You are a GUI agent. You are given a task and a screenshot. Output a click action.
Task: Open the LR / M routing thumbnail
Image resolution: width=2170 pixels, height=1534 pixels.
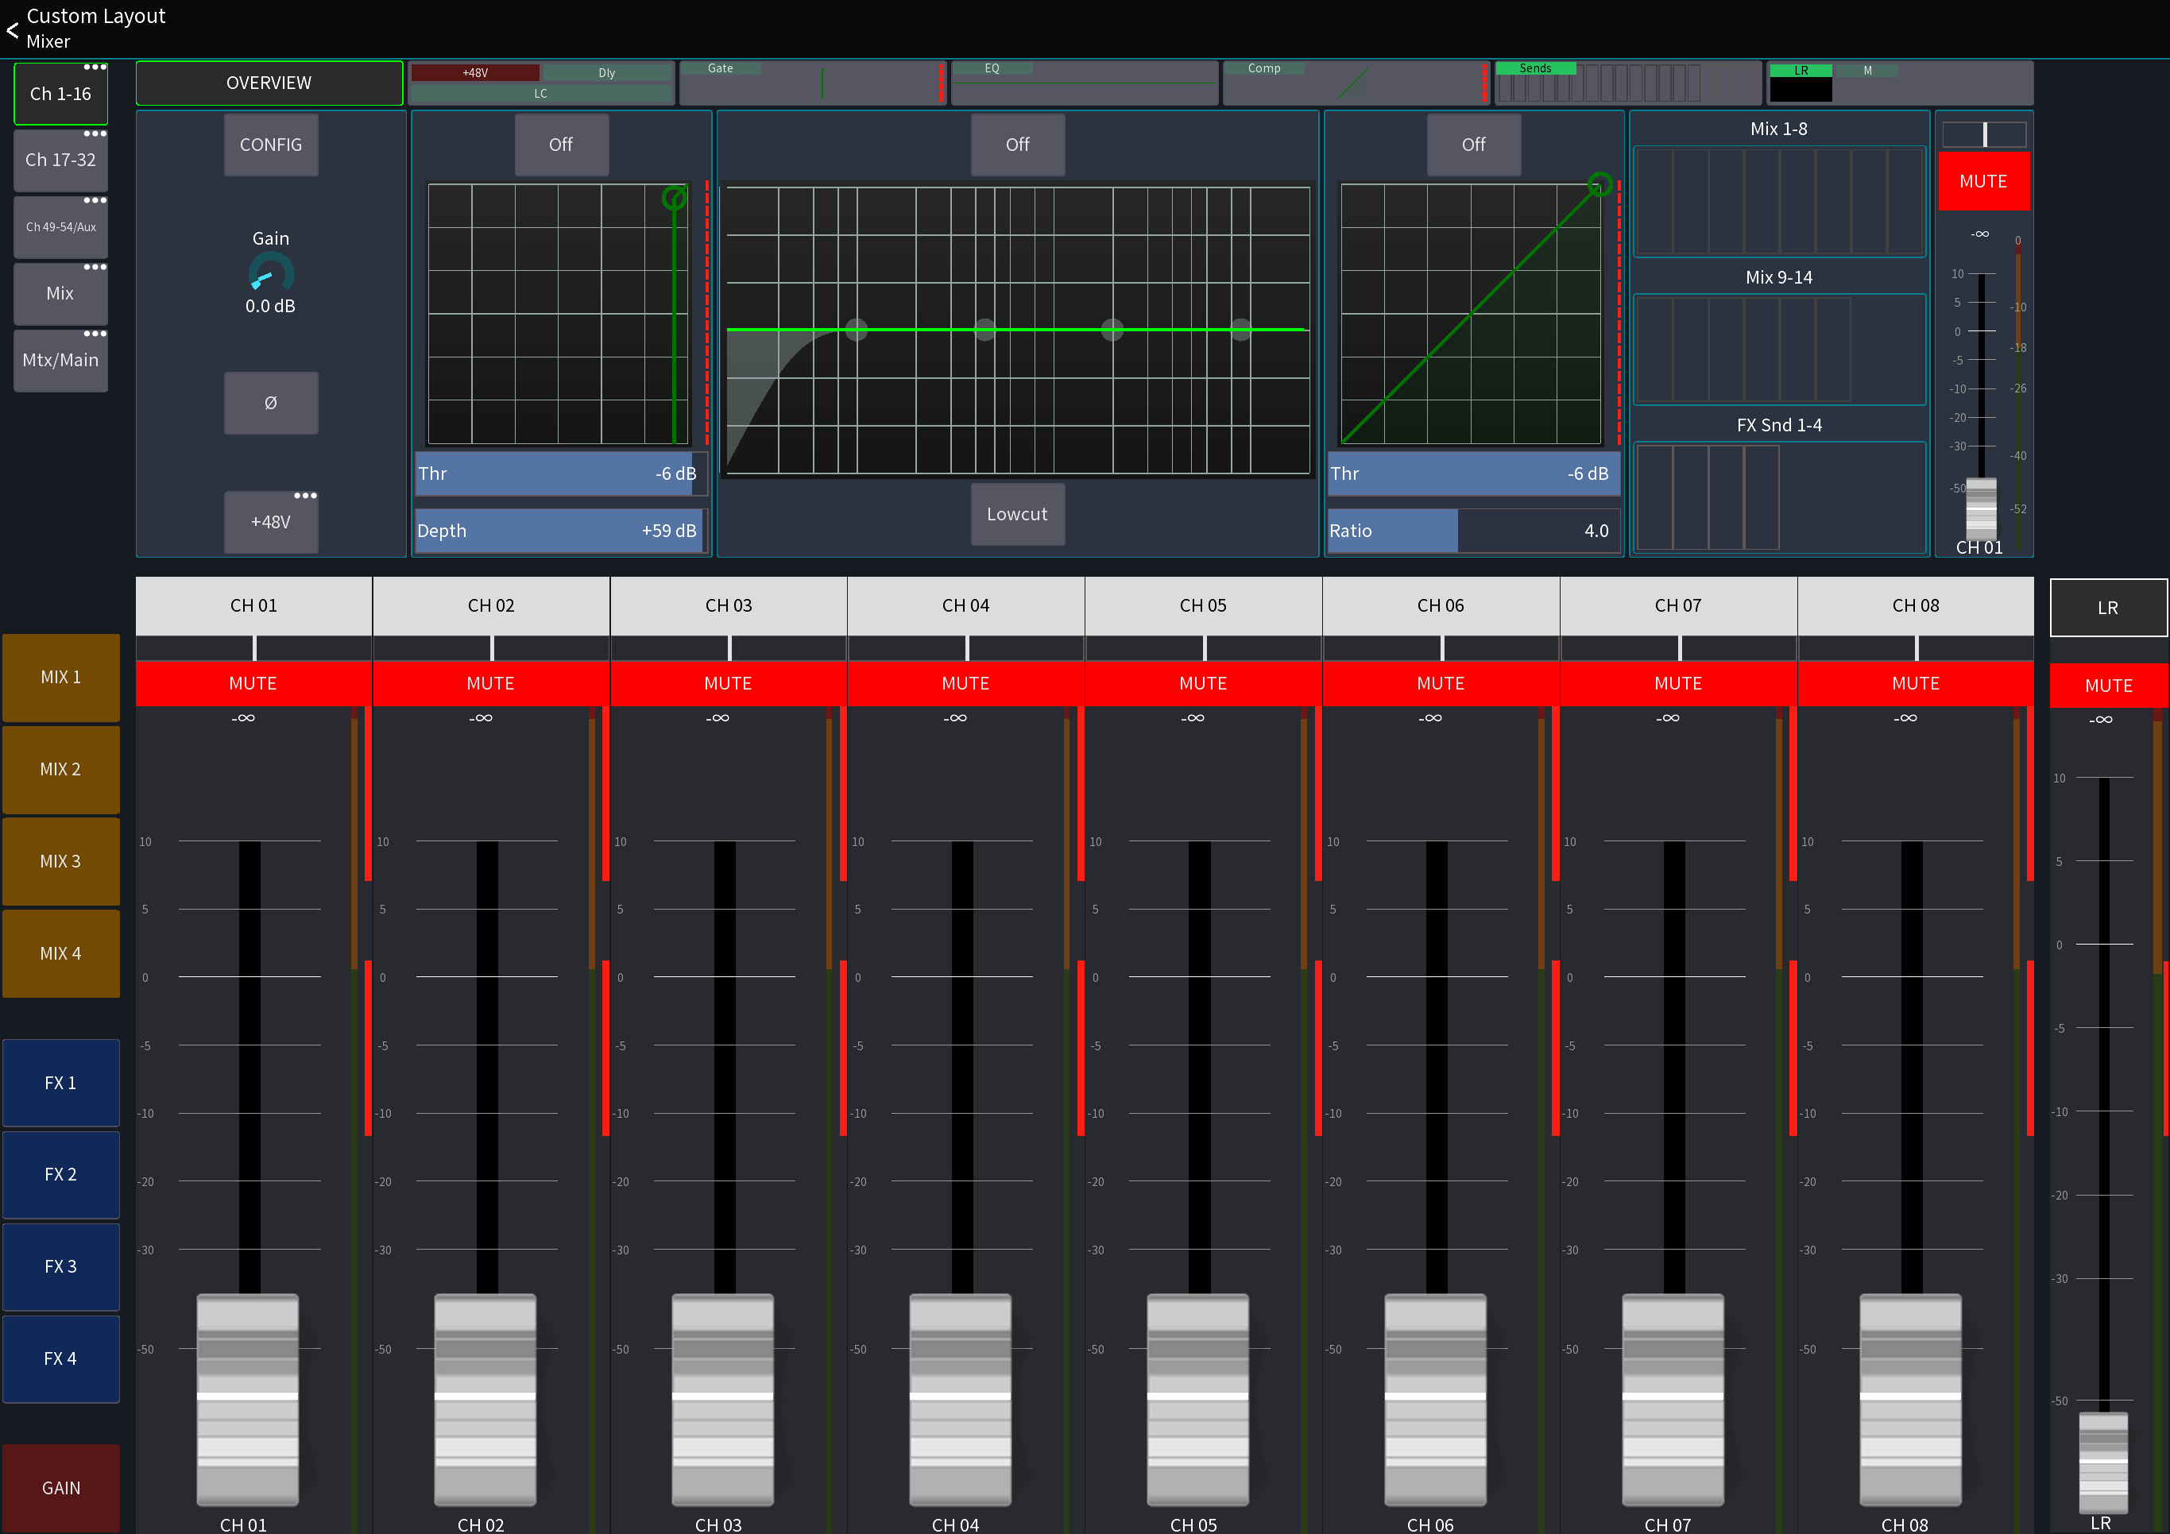click(x=1900, y=83)
